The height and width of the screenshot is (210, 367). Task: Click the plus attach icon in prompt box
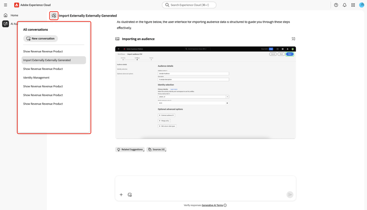pos(121,194)
